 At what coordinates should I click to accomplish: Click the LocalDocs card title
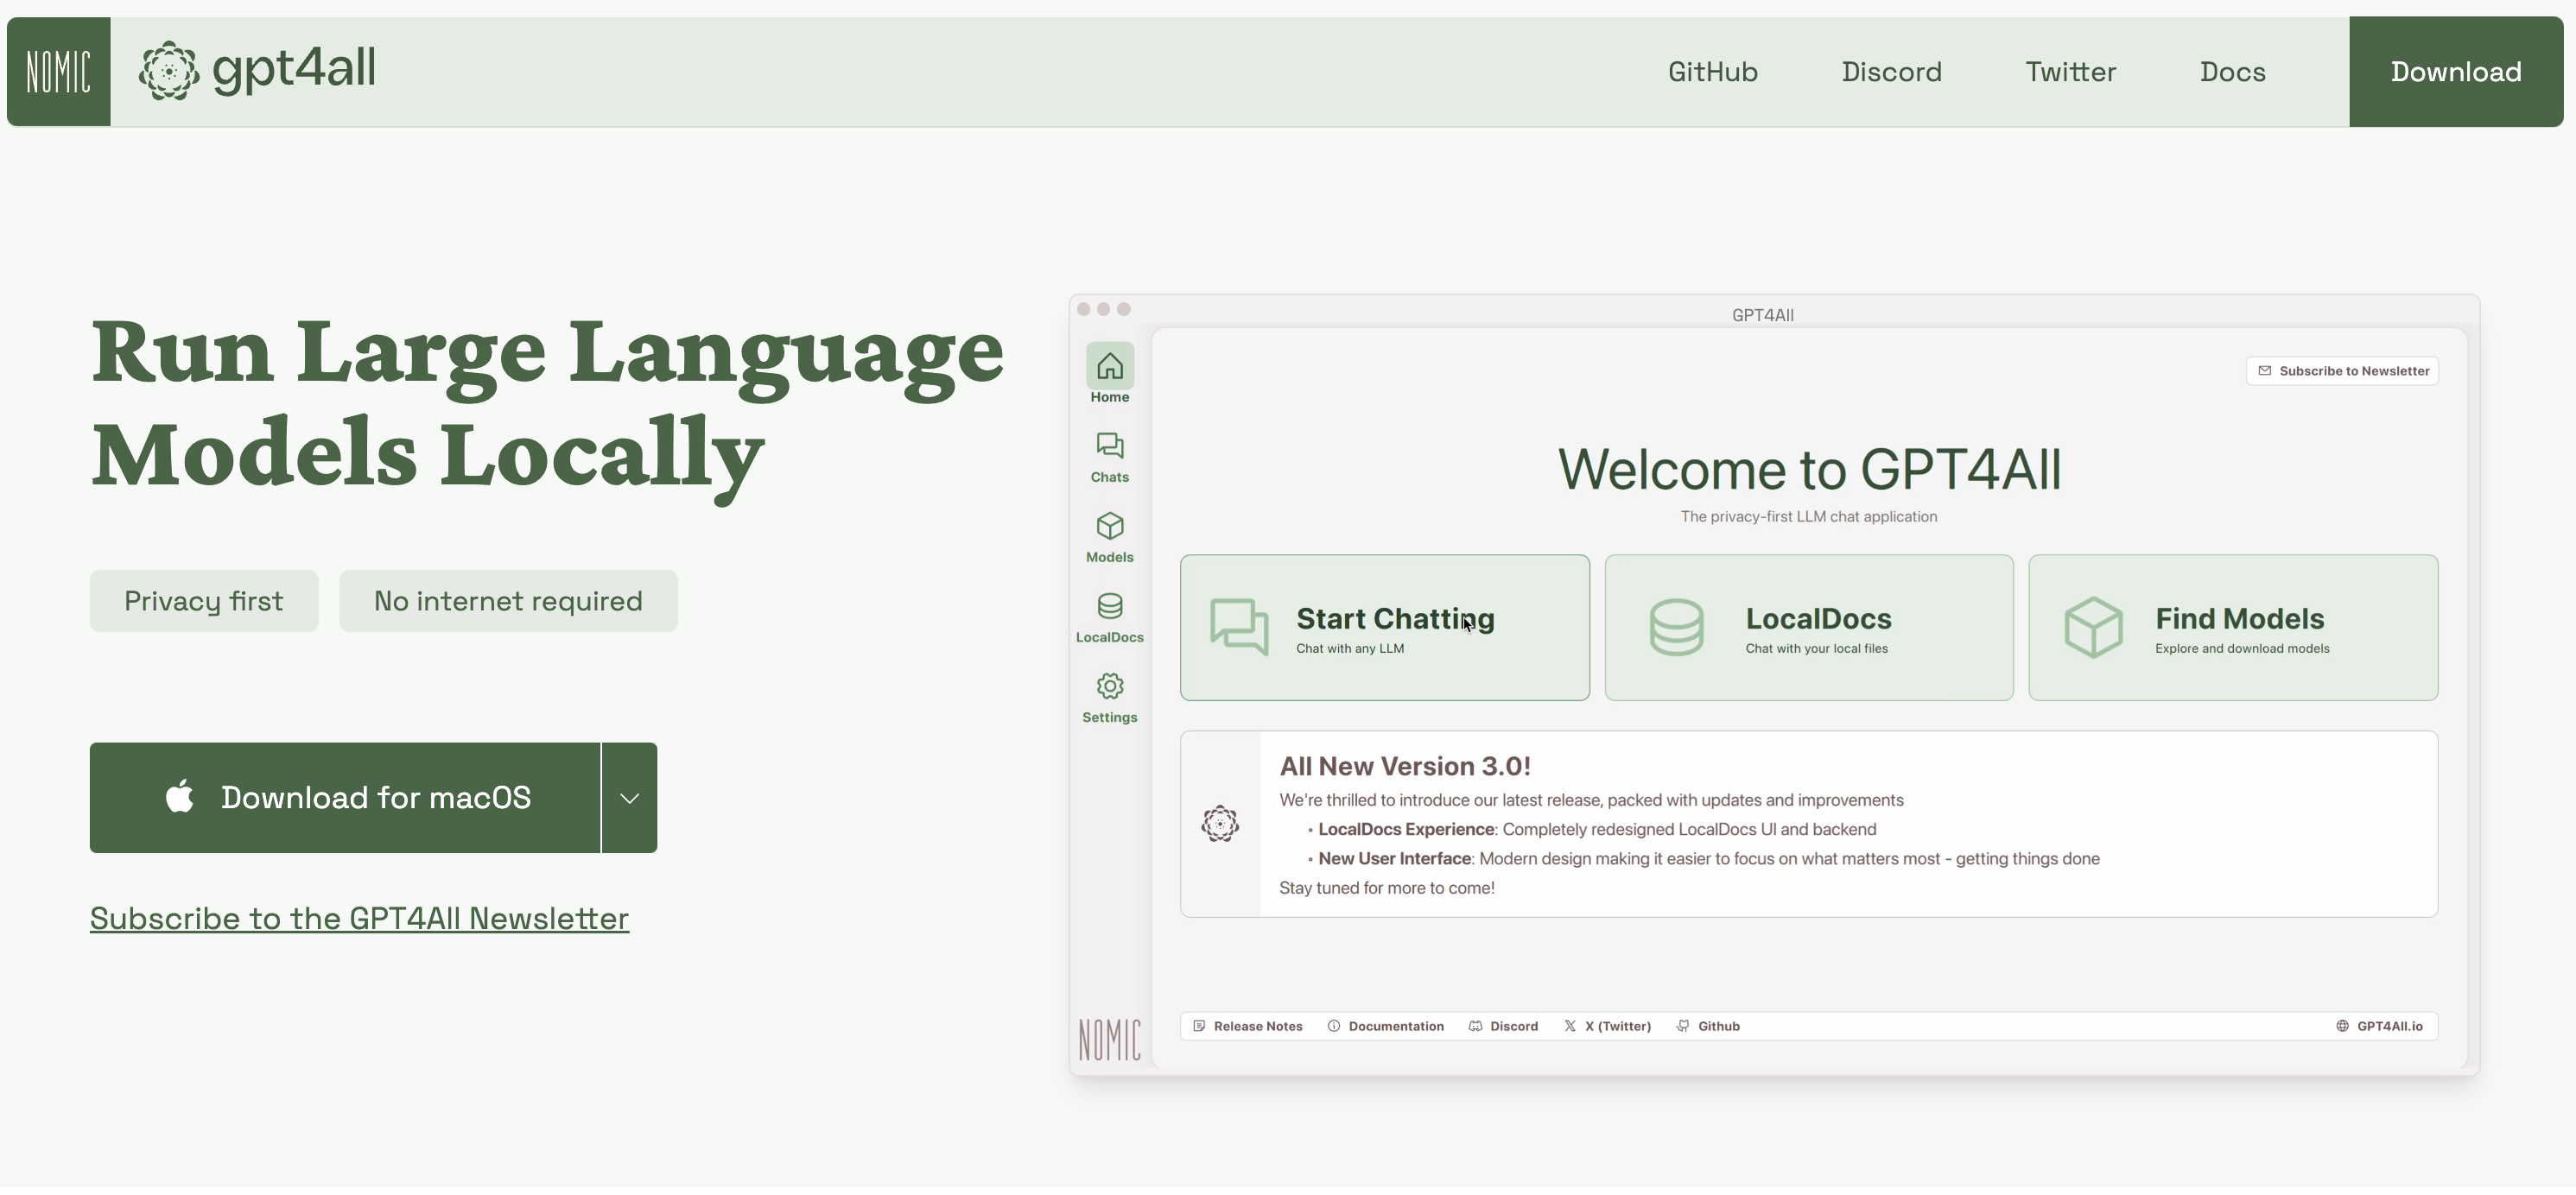point(1818,618)
